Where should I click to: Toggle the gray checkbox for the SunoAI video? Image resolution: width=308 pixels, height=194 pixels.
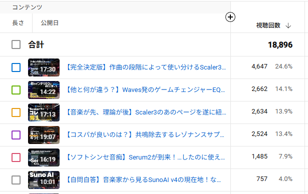(16, 180)
